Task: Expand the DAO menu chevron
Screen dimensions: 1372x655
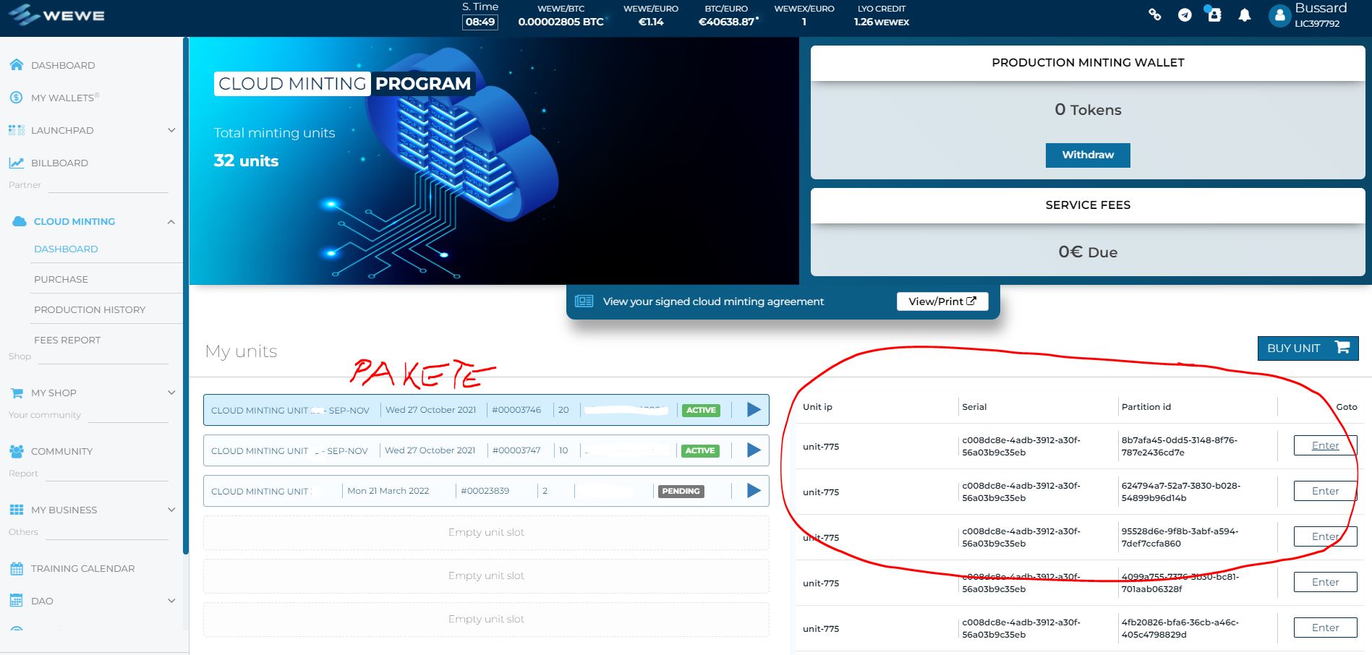Action: click(x=171, y=601)
